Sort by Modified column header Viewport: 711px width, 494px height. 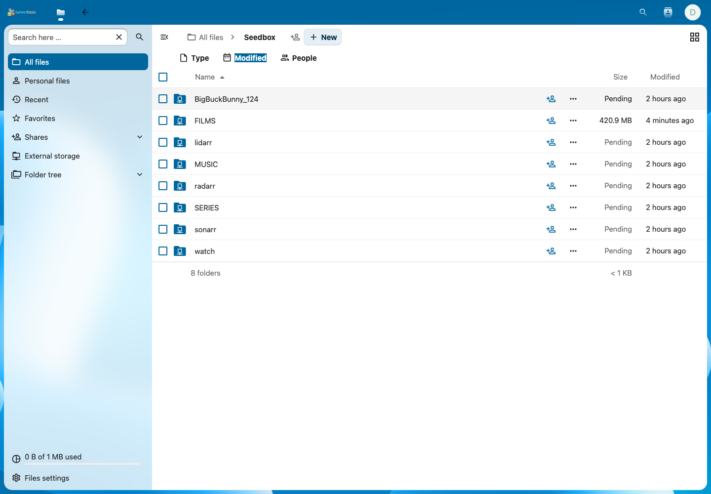tap(665, 77)
